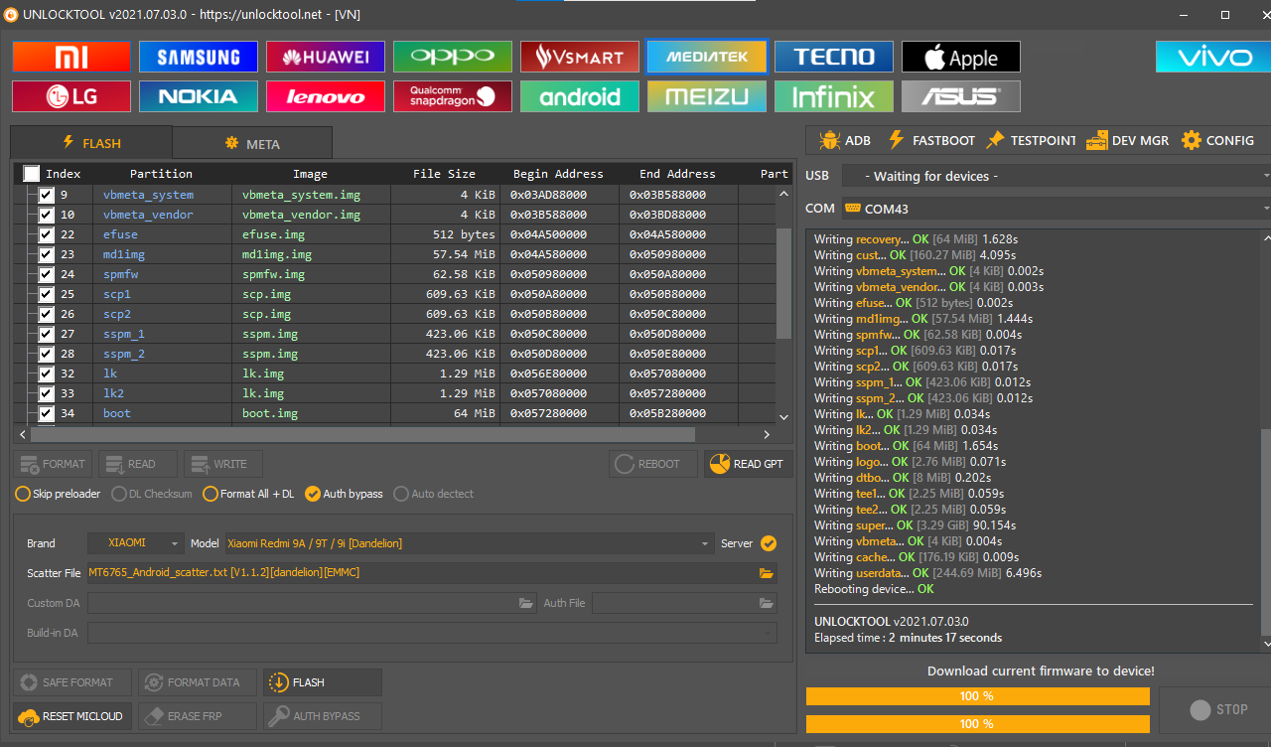Viewport: 1271px width, 747px height.
Task: Choose the Apple brand tile
Action: [961, 57]
